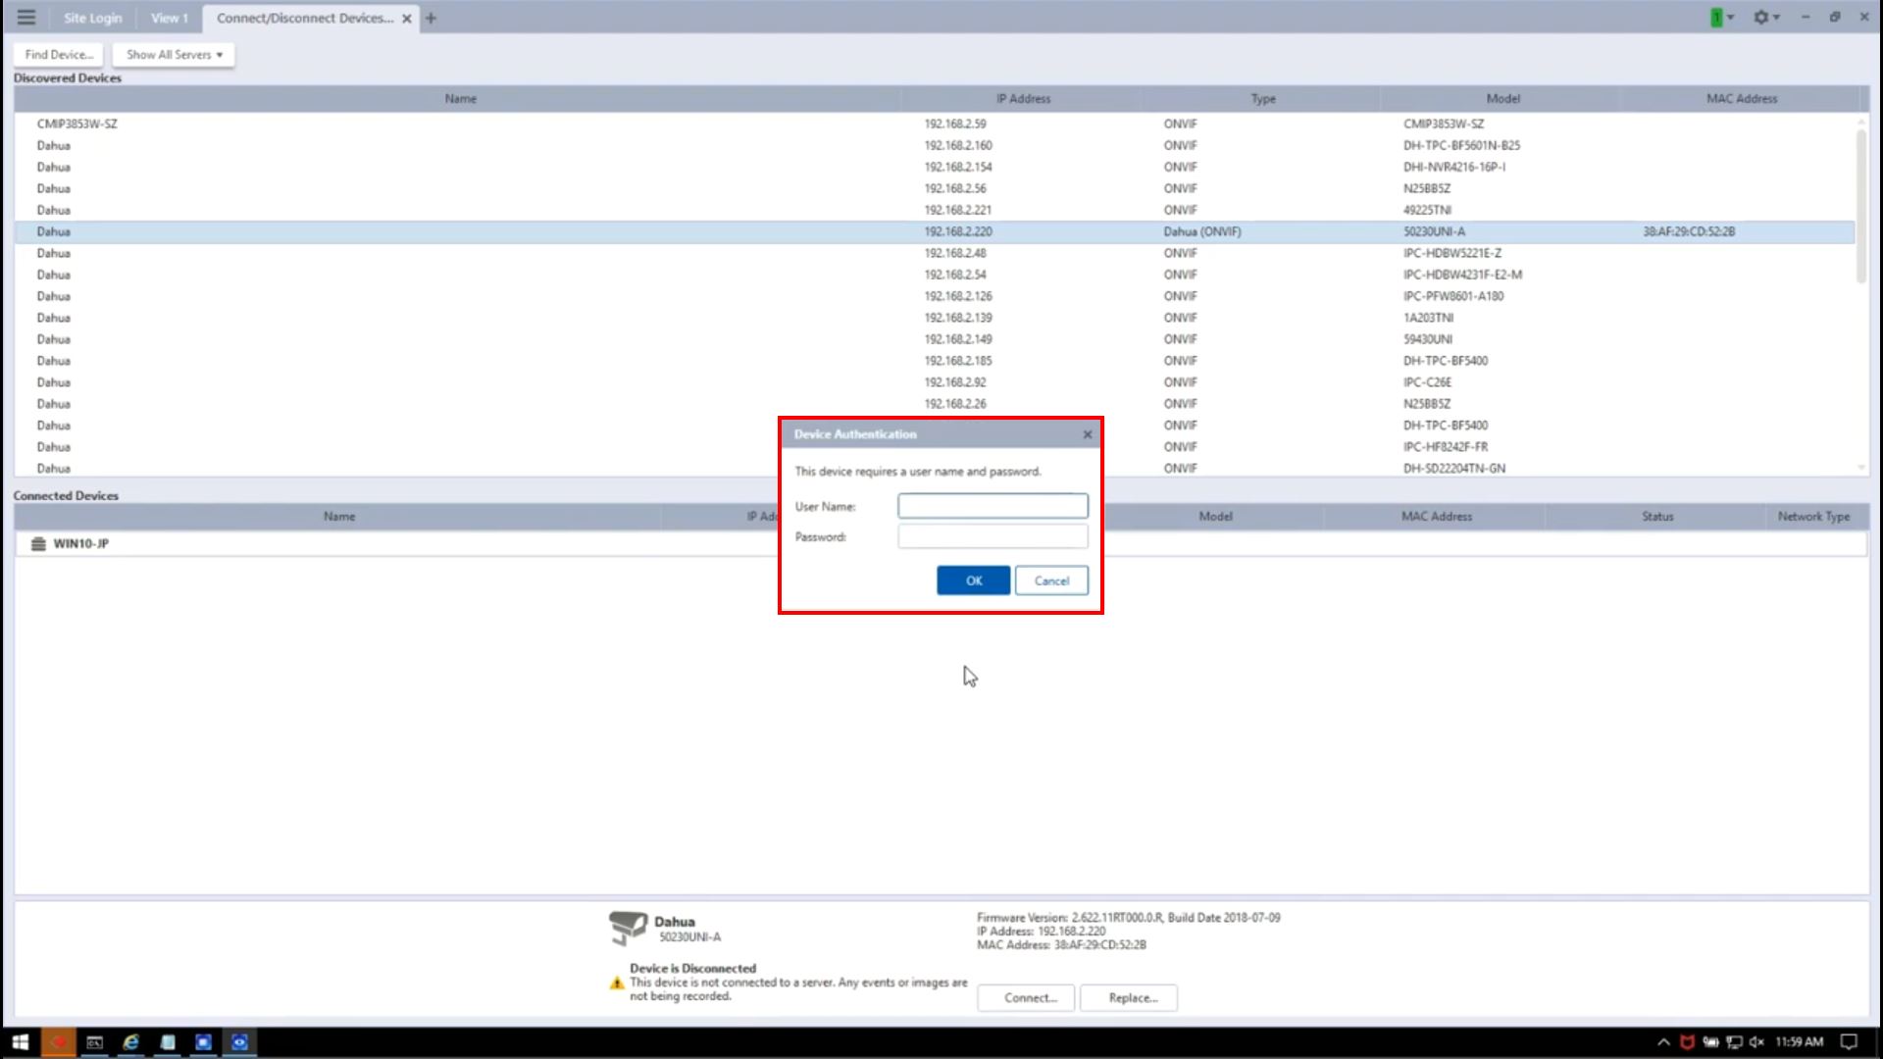
Task: Click the Windows Start button
Action: click(20, 1042)
